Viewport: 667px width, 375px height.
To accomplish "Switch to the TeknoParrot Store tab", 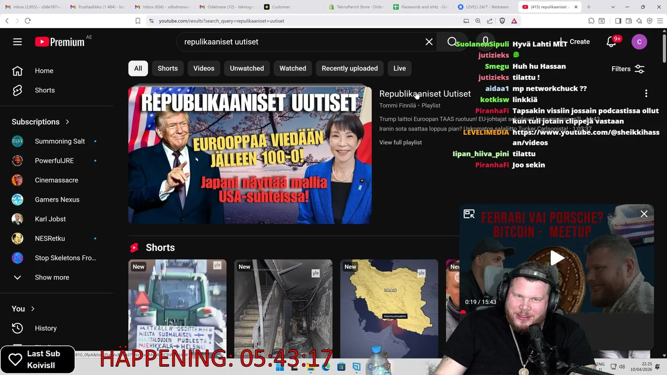I will (x=356, y=7).
